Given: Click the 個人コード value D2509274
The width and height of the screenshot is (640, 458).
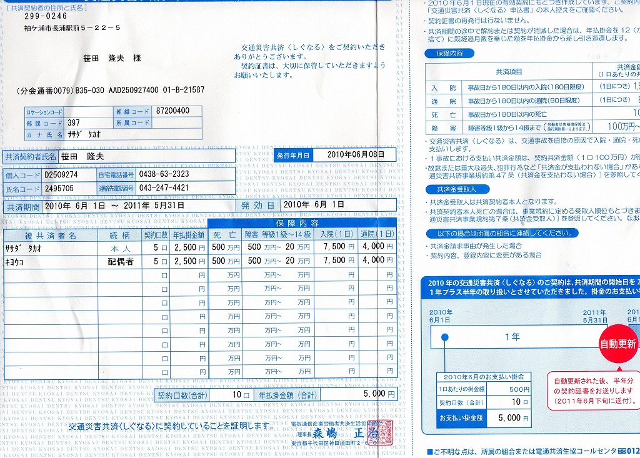Looking at the screenshot, I should coord(61,174).
